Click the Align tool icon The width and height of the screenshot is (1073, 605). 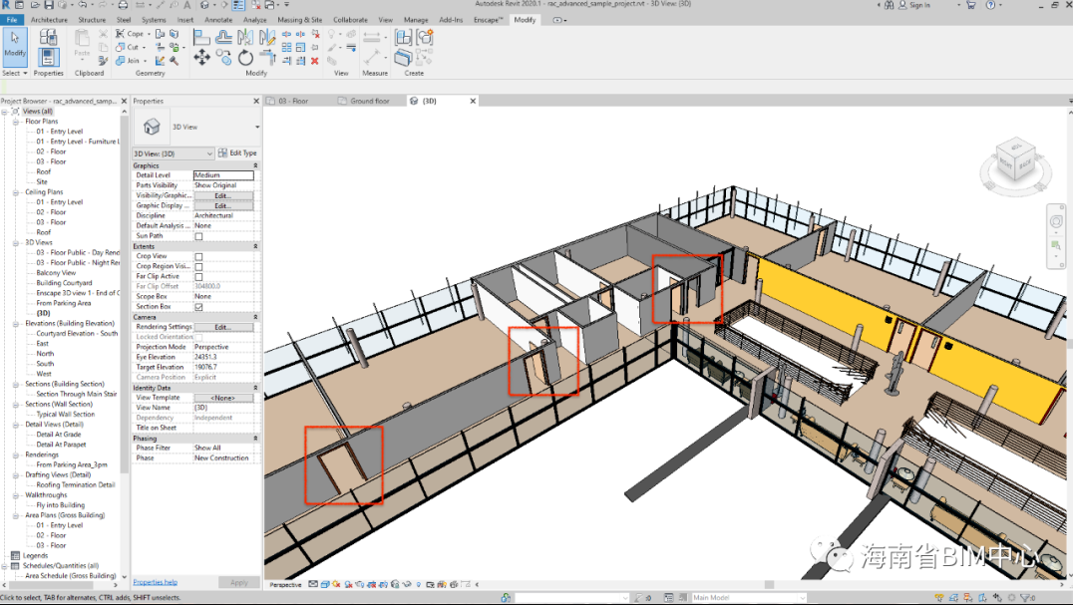pyautogui.click(x=201, y=38)
